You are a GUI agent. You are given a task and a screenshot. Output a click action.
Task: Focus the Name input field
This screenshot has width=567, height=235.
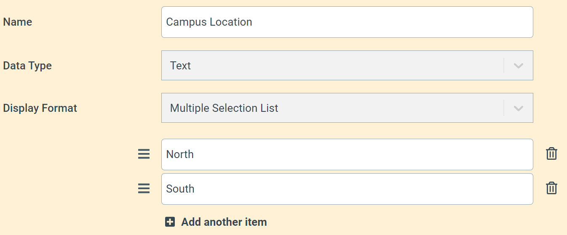(x=347, y=22)
